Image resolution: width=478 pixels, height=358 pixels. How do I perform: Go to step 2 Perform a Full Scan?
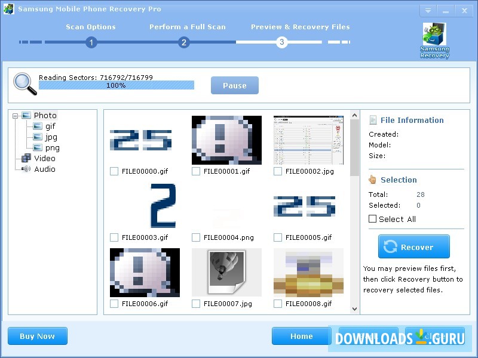click(x=184, y=42)
